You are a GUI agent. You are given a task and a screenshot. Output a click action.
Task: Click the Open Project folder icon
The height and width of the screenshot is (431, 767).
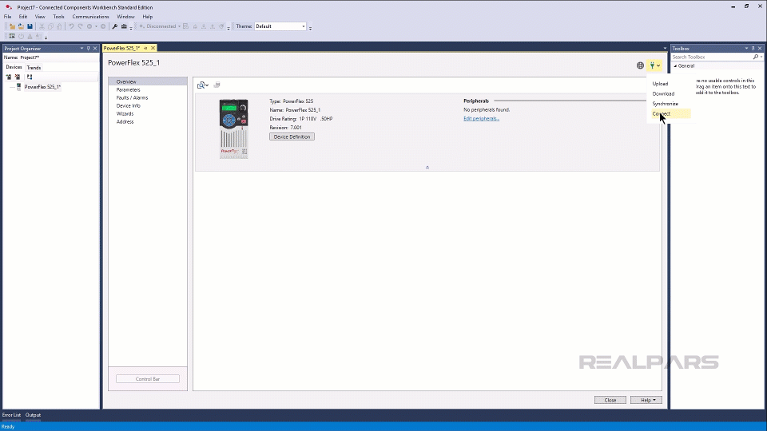coord(21,26)
